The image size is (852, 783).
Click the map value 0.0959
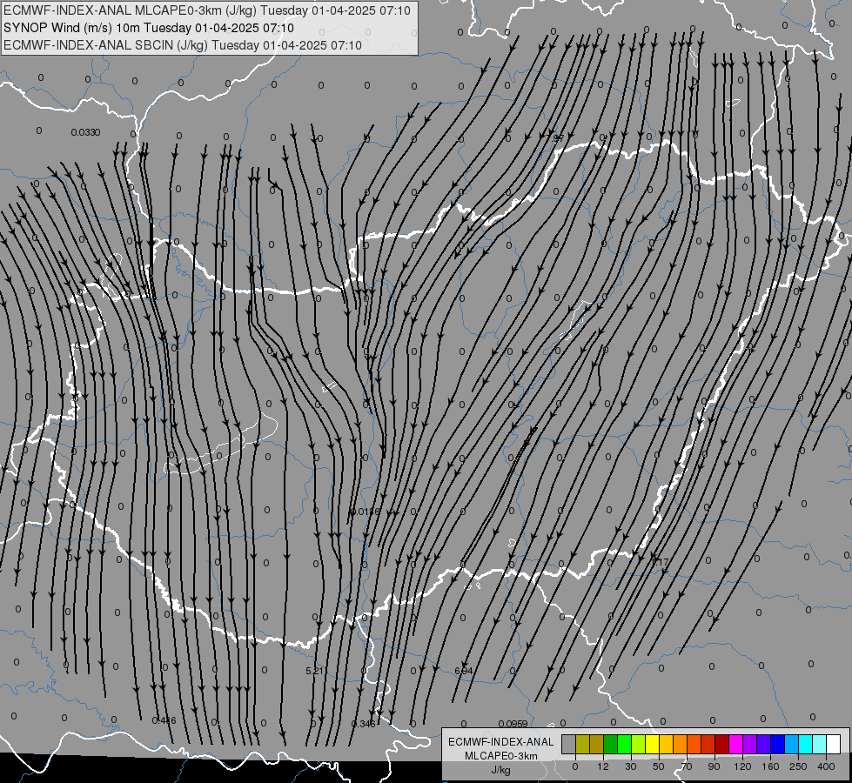[x=513, y=724]
